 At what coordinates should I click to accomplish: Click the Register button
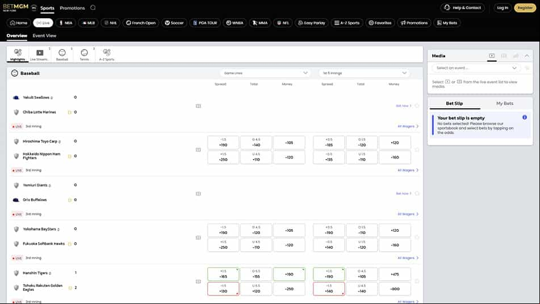[525, 7]
